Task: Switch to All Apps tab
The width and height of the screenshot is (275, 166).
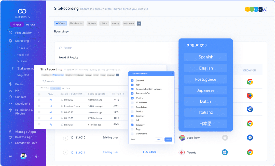Action: tap(17, 24)
